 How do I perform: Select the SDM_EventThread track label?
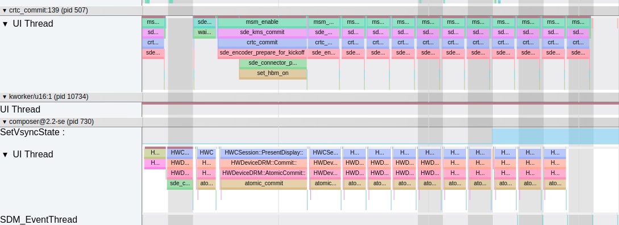(x=39, y=220)
